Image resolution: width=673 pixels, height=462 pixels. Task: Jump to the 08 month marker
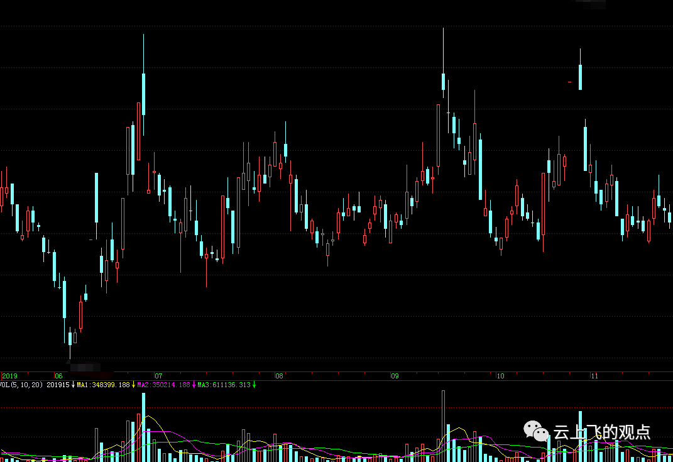coord(280,376)
